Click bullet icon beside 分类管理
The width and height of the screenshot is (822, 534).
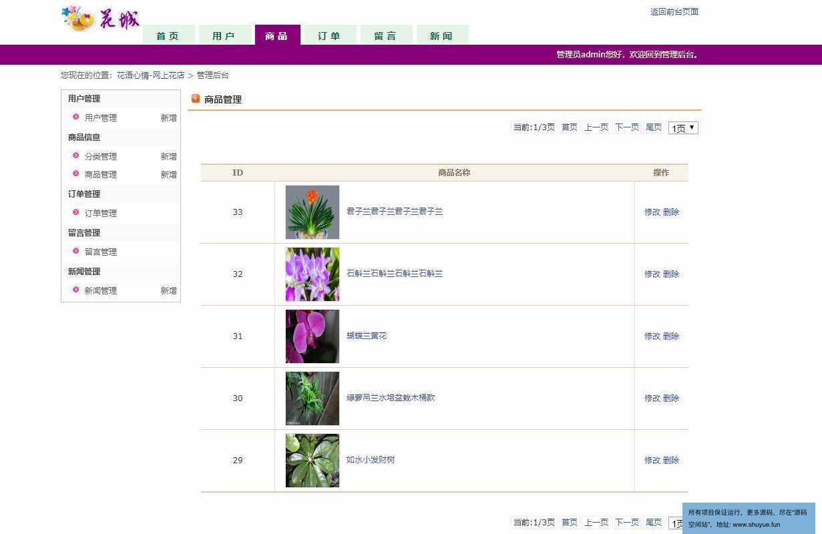coord(75,156)
